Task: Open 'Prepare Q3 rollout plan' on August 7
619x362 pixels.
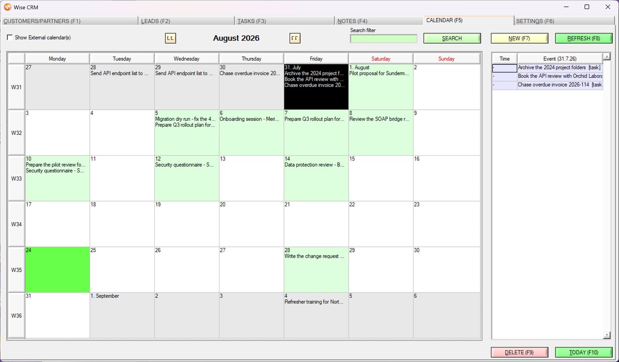Action: click(x=314, y=119)
